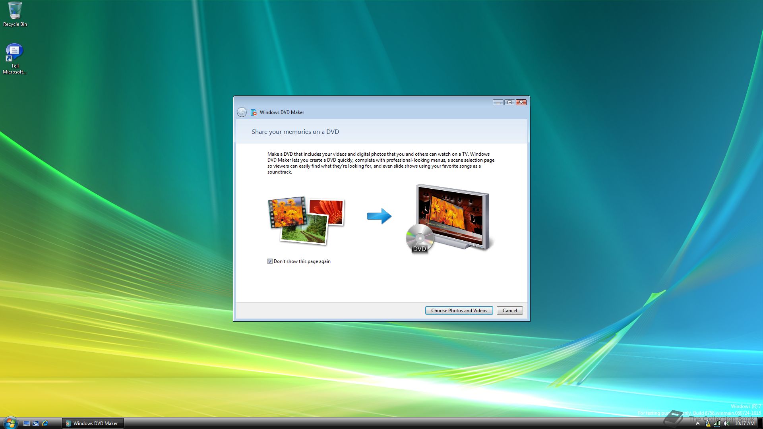Viewport: 763px width, 429px height.
Task: Expand hidden tray icons arrow
Action: point(697,424)
